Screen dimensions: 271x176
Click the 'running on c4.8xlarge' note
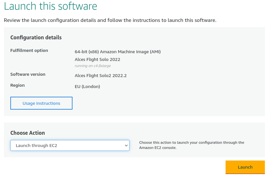click(x=92, y=66)
